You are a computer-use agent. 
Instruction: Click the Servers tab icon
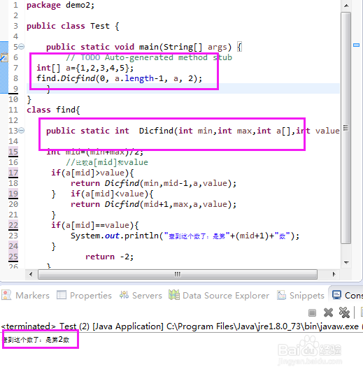(x=124, y=295)
